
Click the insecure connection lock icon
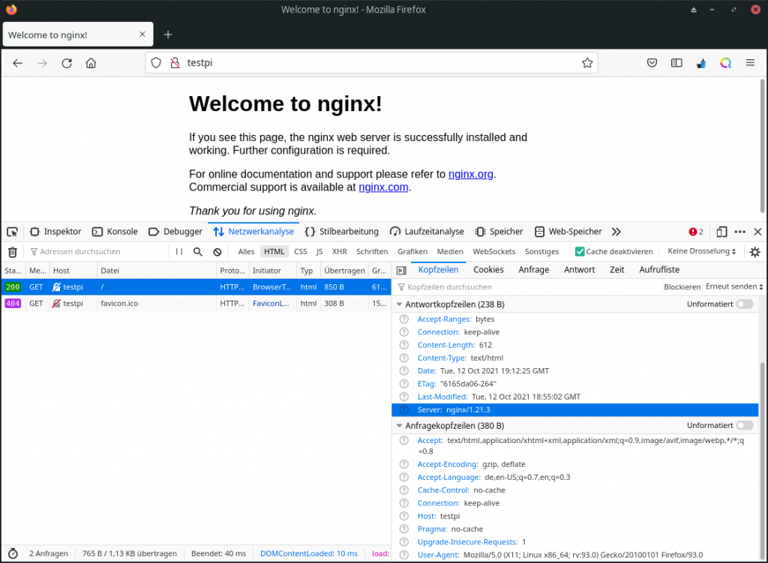pos(175,63)
